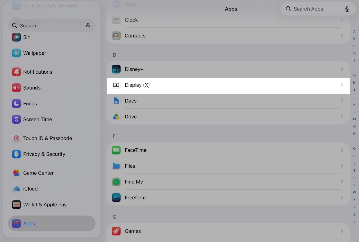Screen dimensions: 359x242
Task: Open the Screen Time hourglass icon
Action: pyautogui.click(x=16, y=119)
